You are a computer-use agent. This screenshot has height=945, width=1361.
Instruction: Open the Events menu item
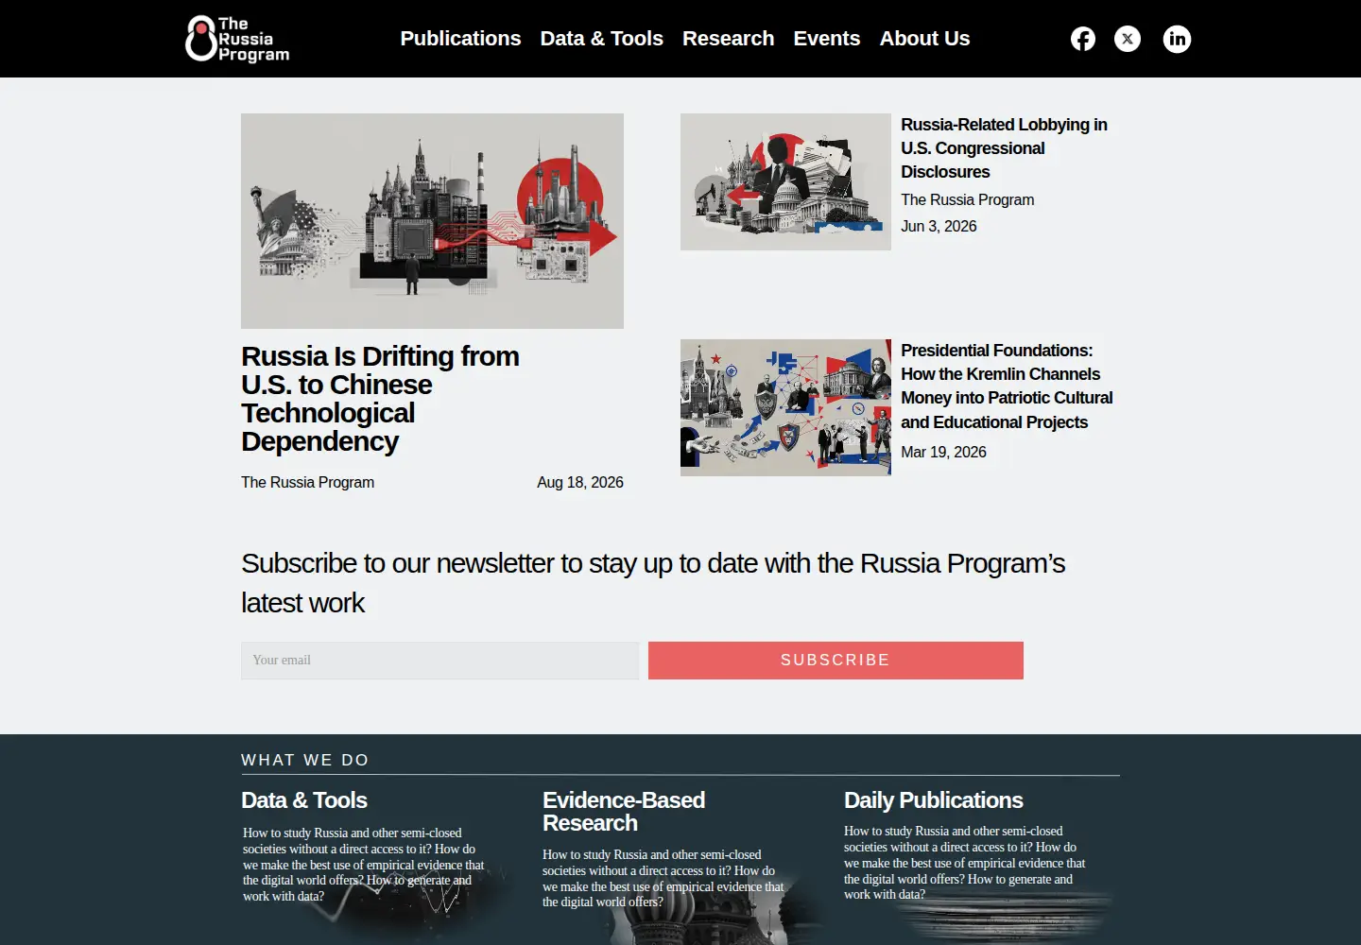[x=827, y=39]
